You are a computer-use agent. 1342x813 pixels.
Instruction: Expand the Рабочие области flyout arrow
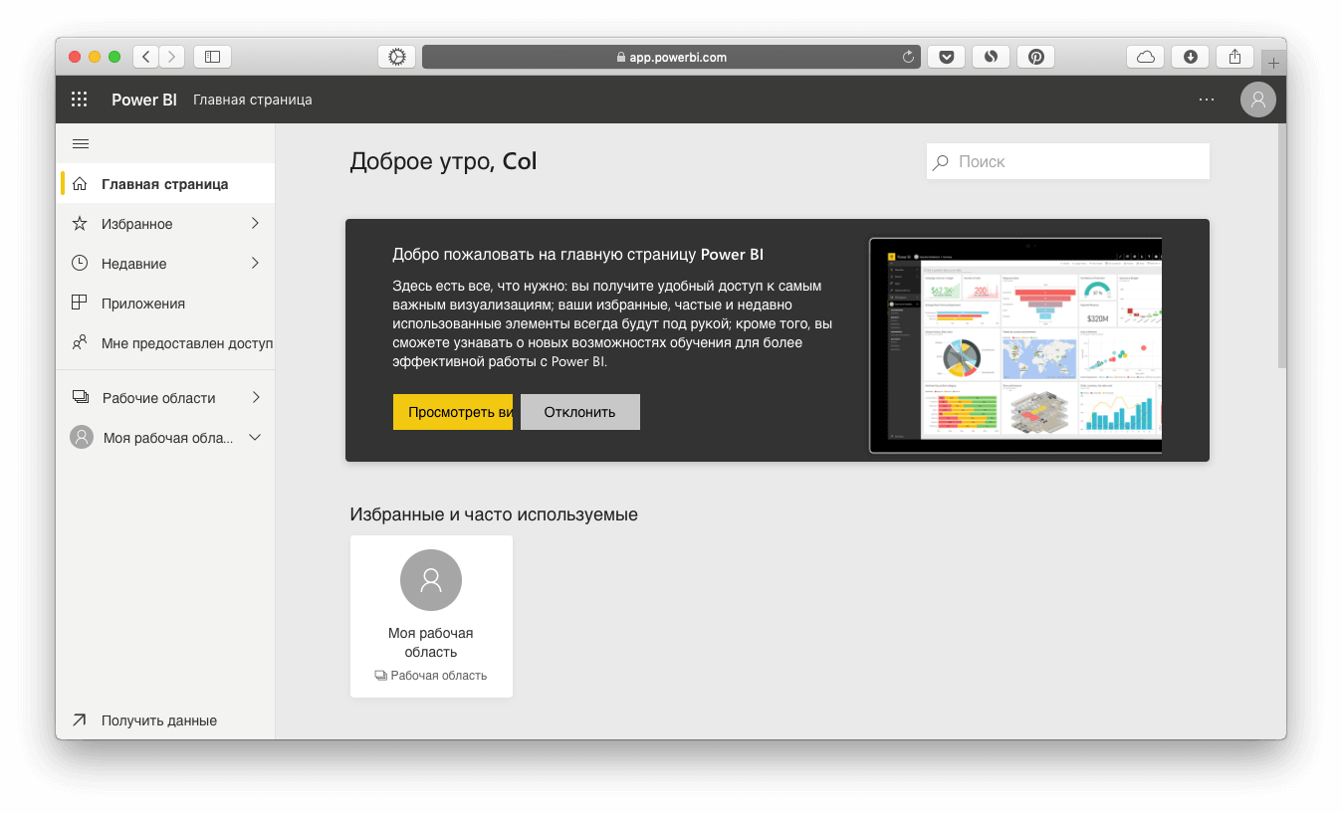256,398
